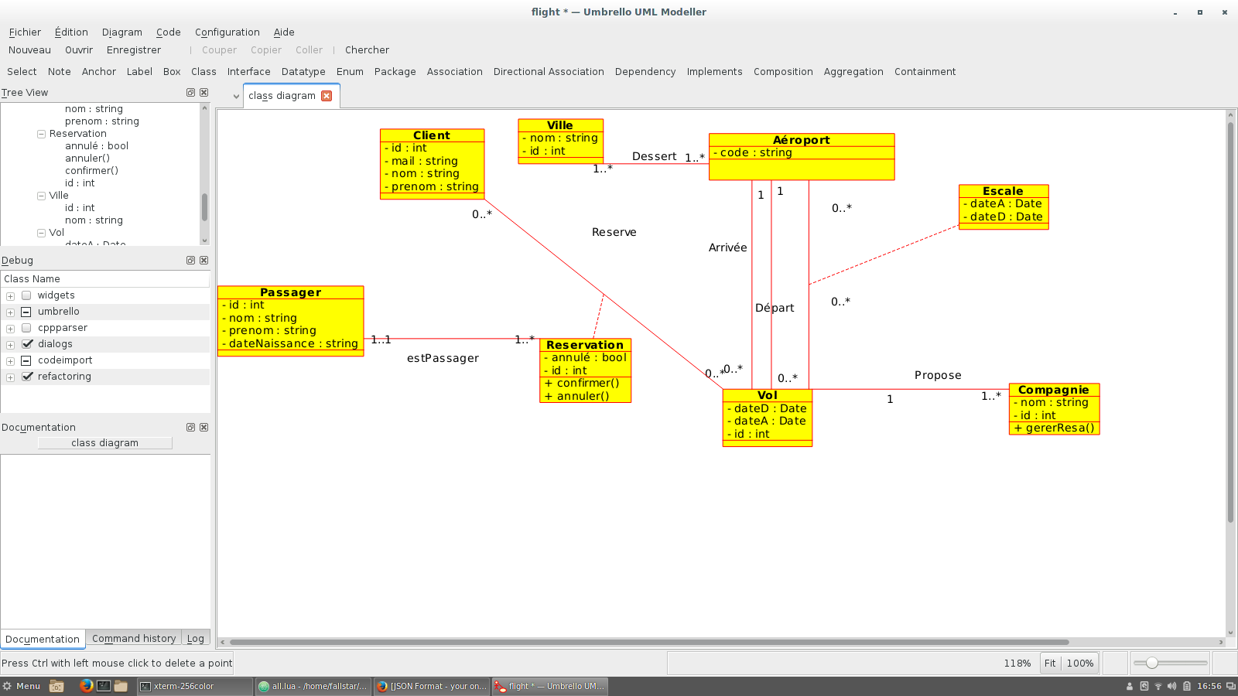Expand the widgets row in Debug

coord(10,296)
